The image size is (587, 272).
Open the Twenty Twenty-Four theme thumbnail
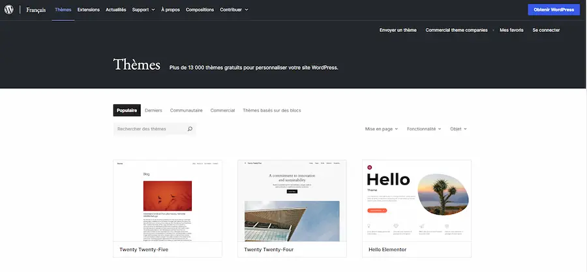pos(292,201)
